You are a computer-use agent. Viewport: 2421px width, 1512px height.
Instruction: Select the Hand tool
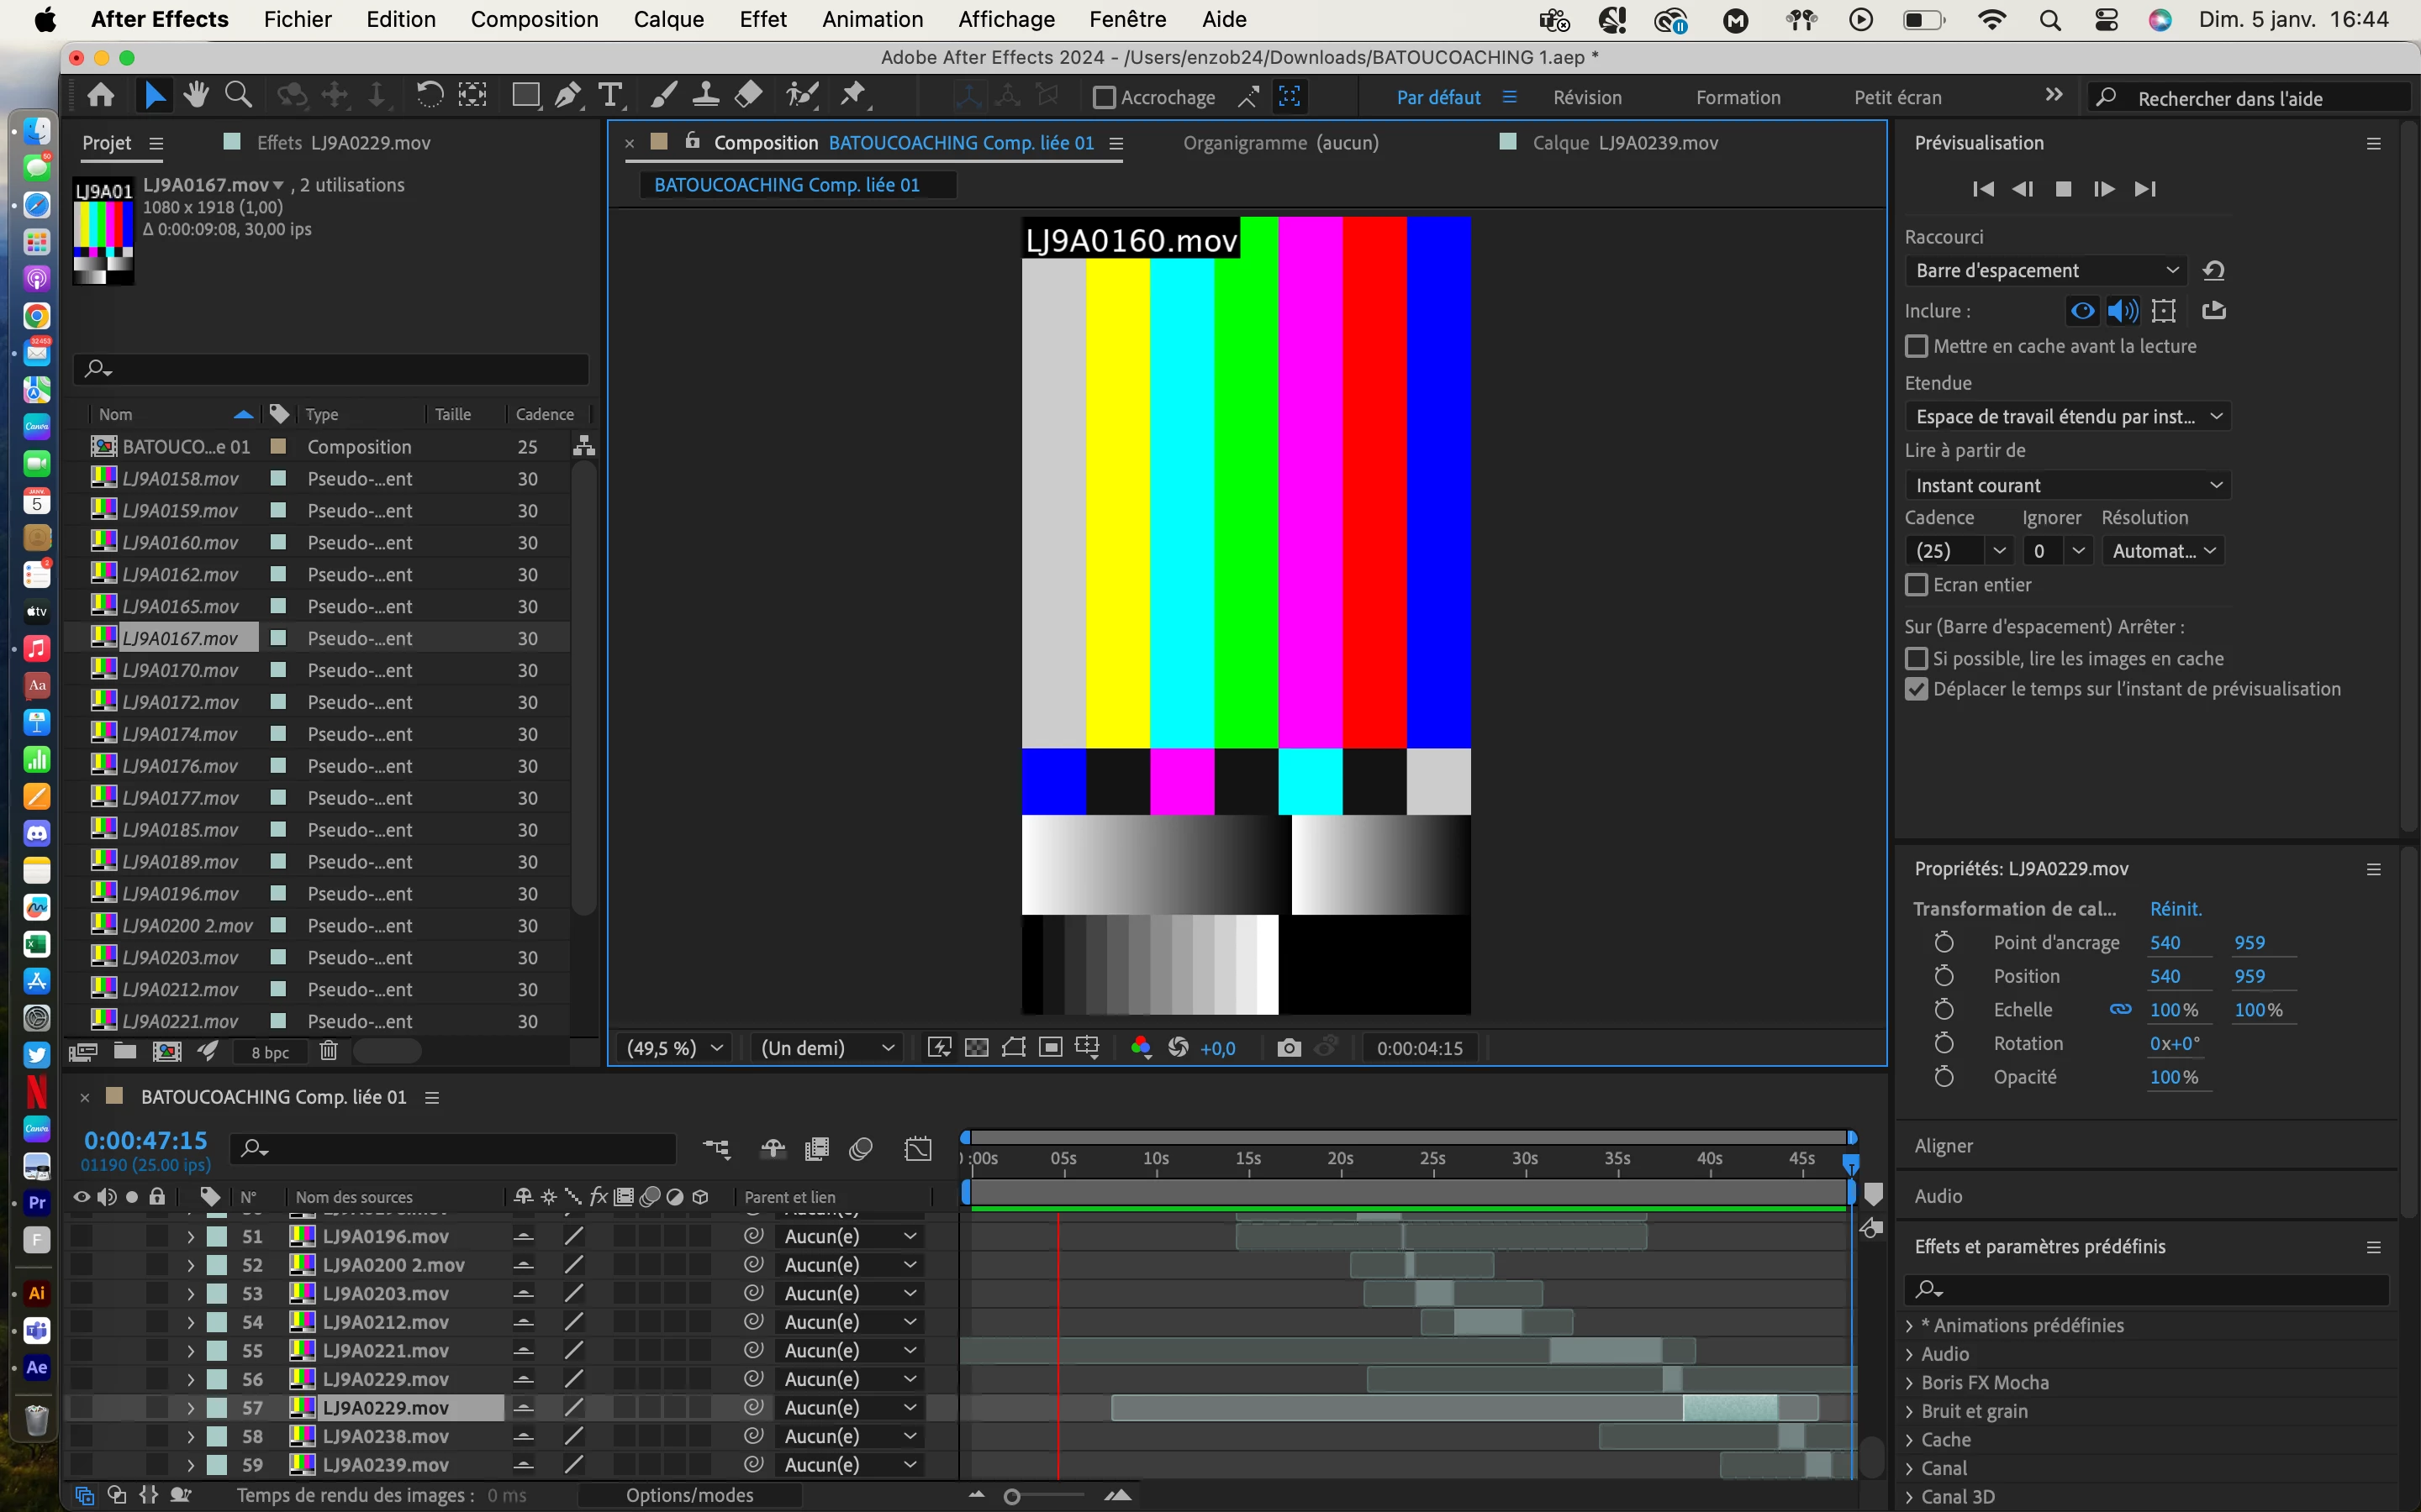tap(196, 96)
